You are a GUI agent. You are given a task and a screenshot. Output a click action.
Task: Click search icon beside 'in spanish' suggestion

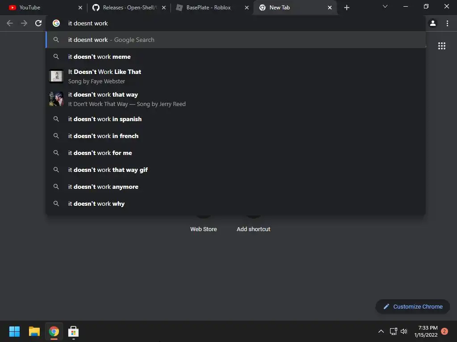(x=56, y=119)
